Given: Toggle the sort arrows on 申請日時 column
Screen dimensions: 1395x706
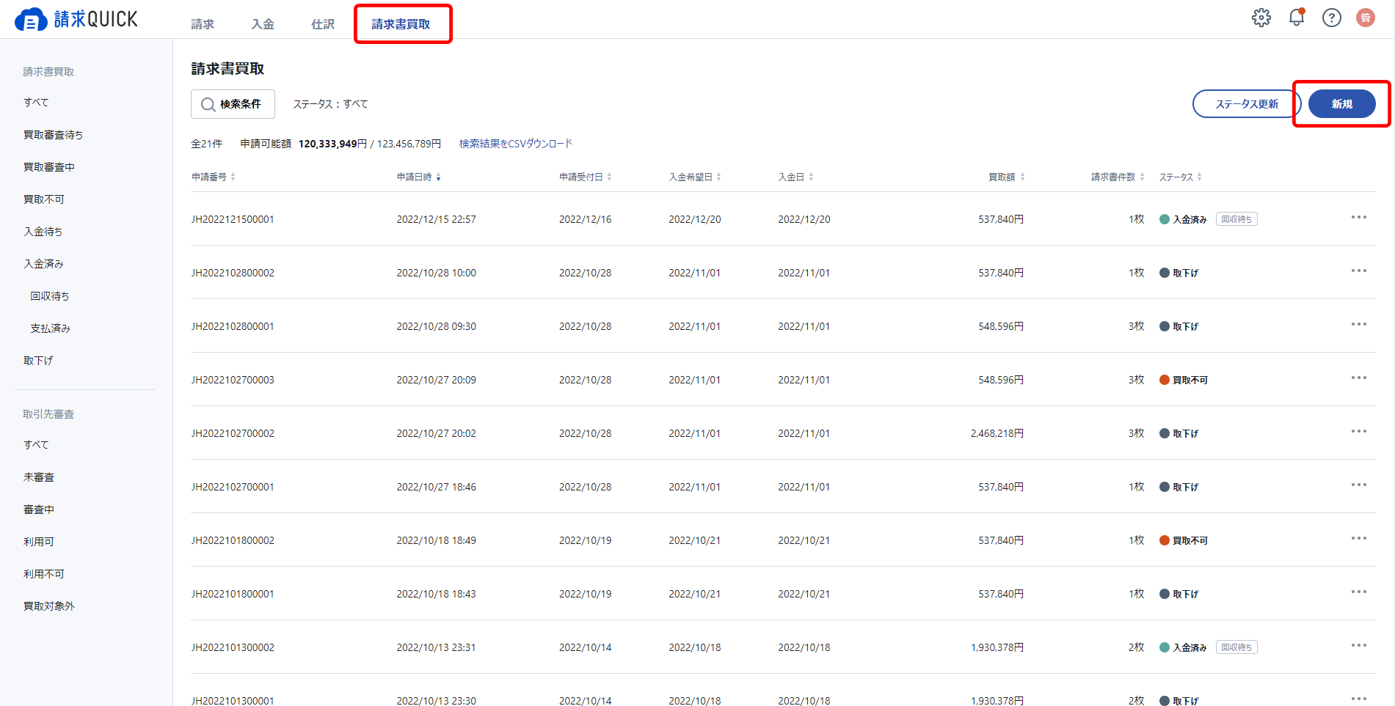Looking at the screenshot, I should click(439, 176).
